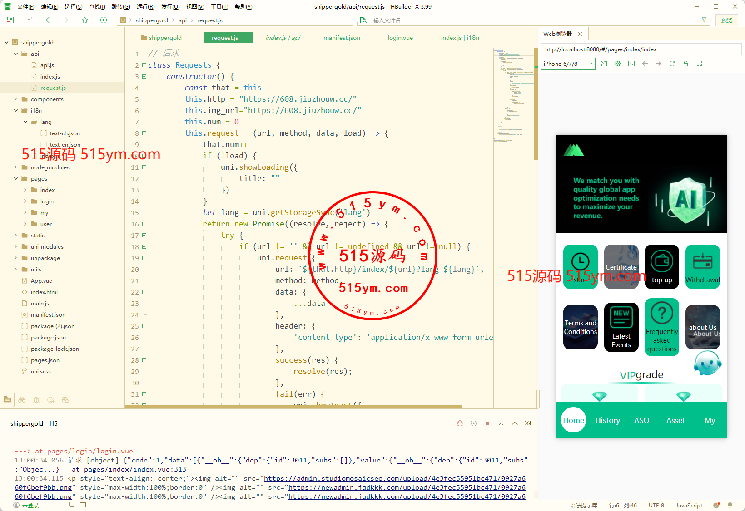
Task: Tap History in the app bottom navigation
Action: pos(607,420)
